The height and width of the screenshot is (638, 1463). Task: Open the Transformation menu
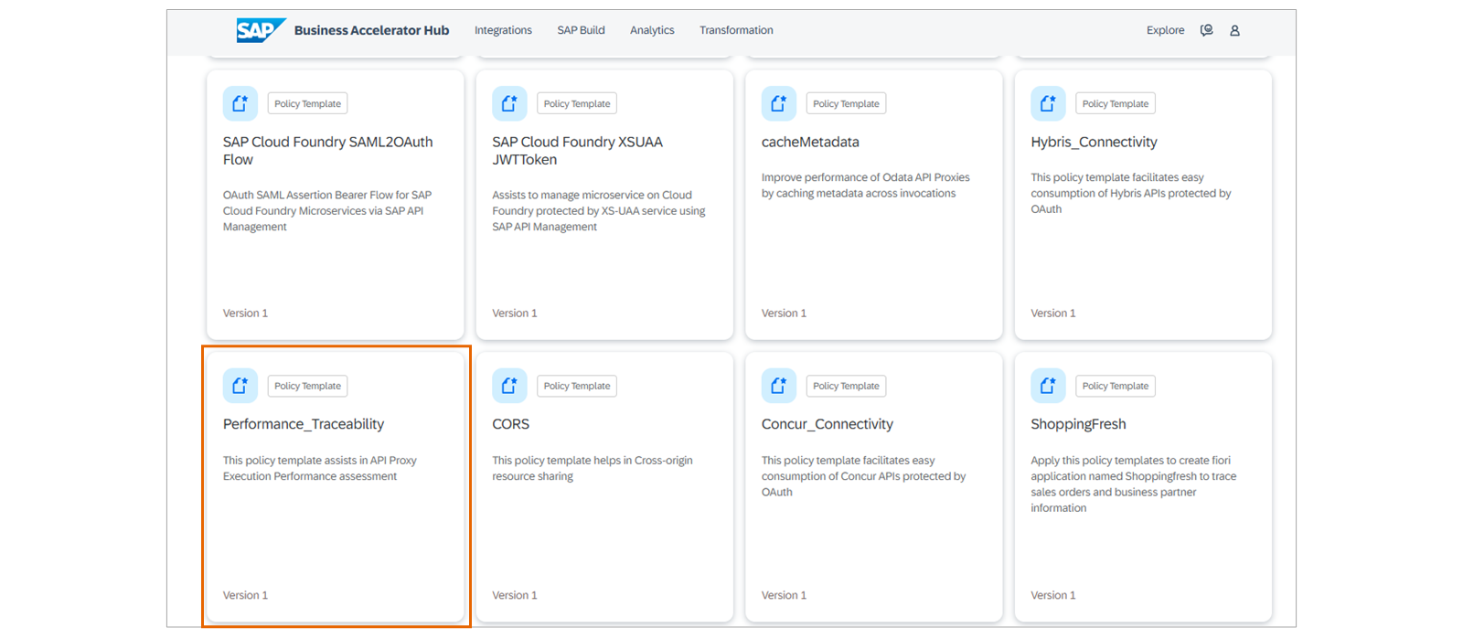coord(736,30)
